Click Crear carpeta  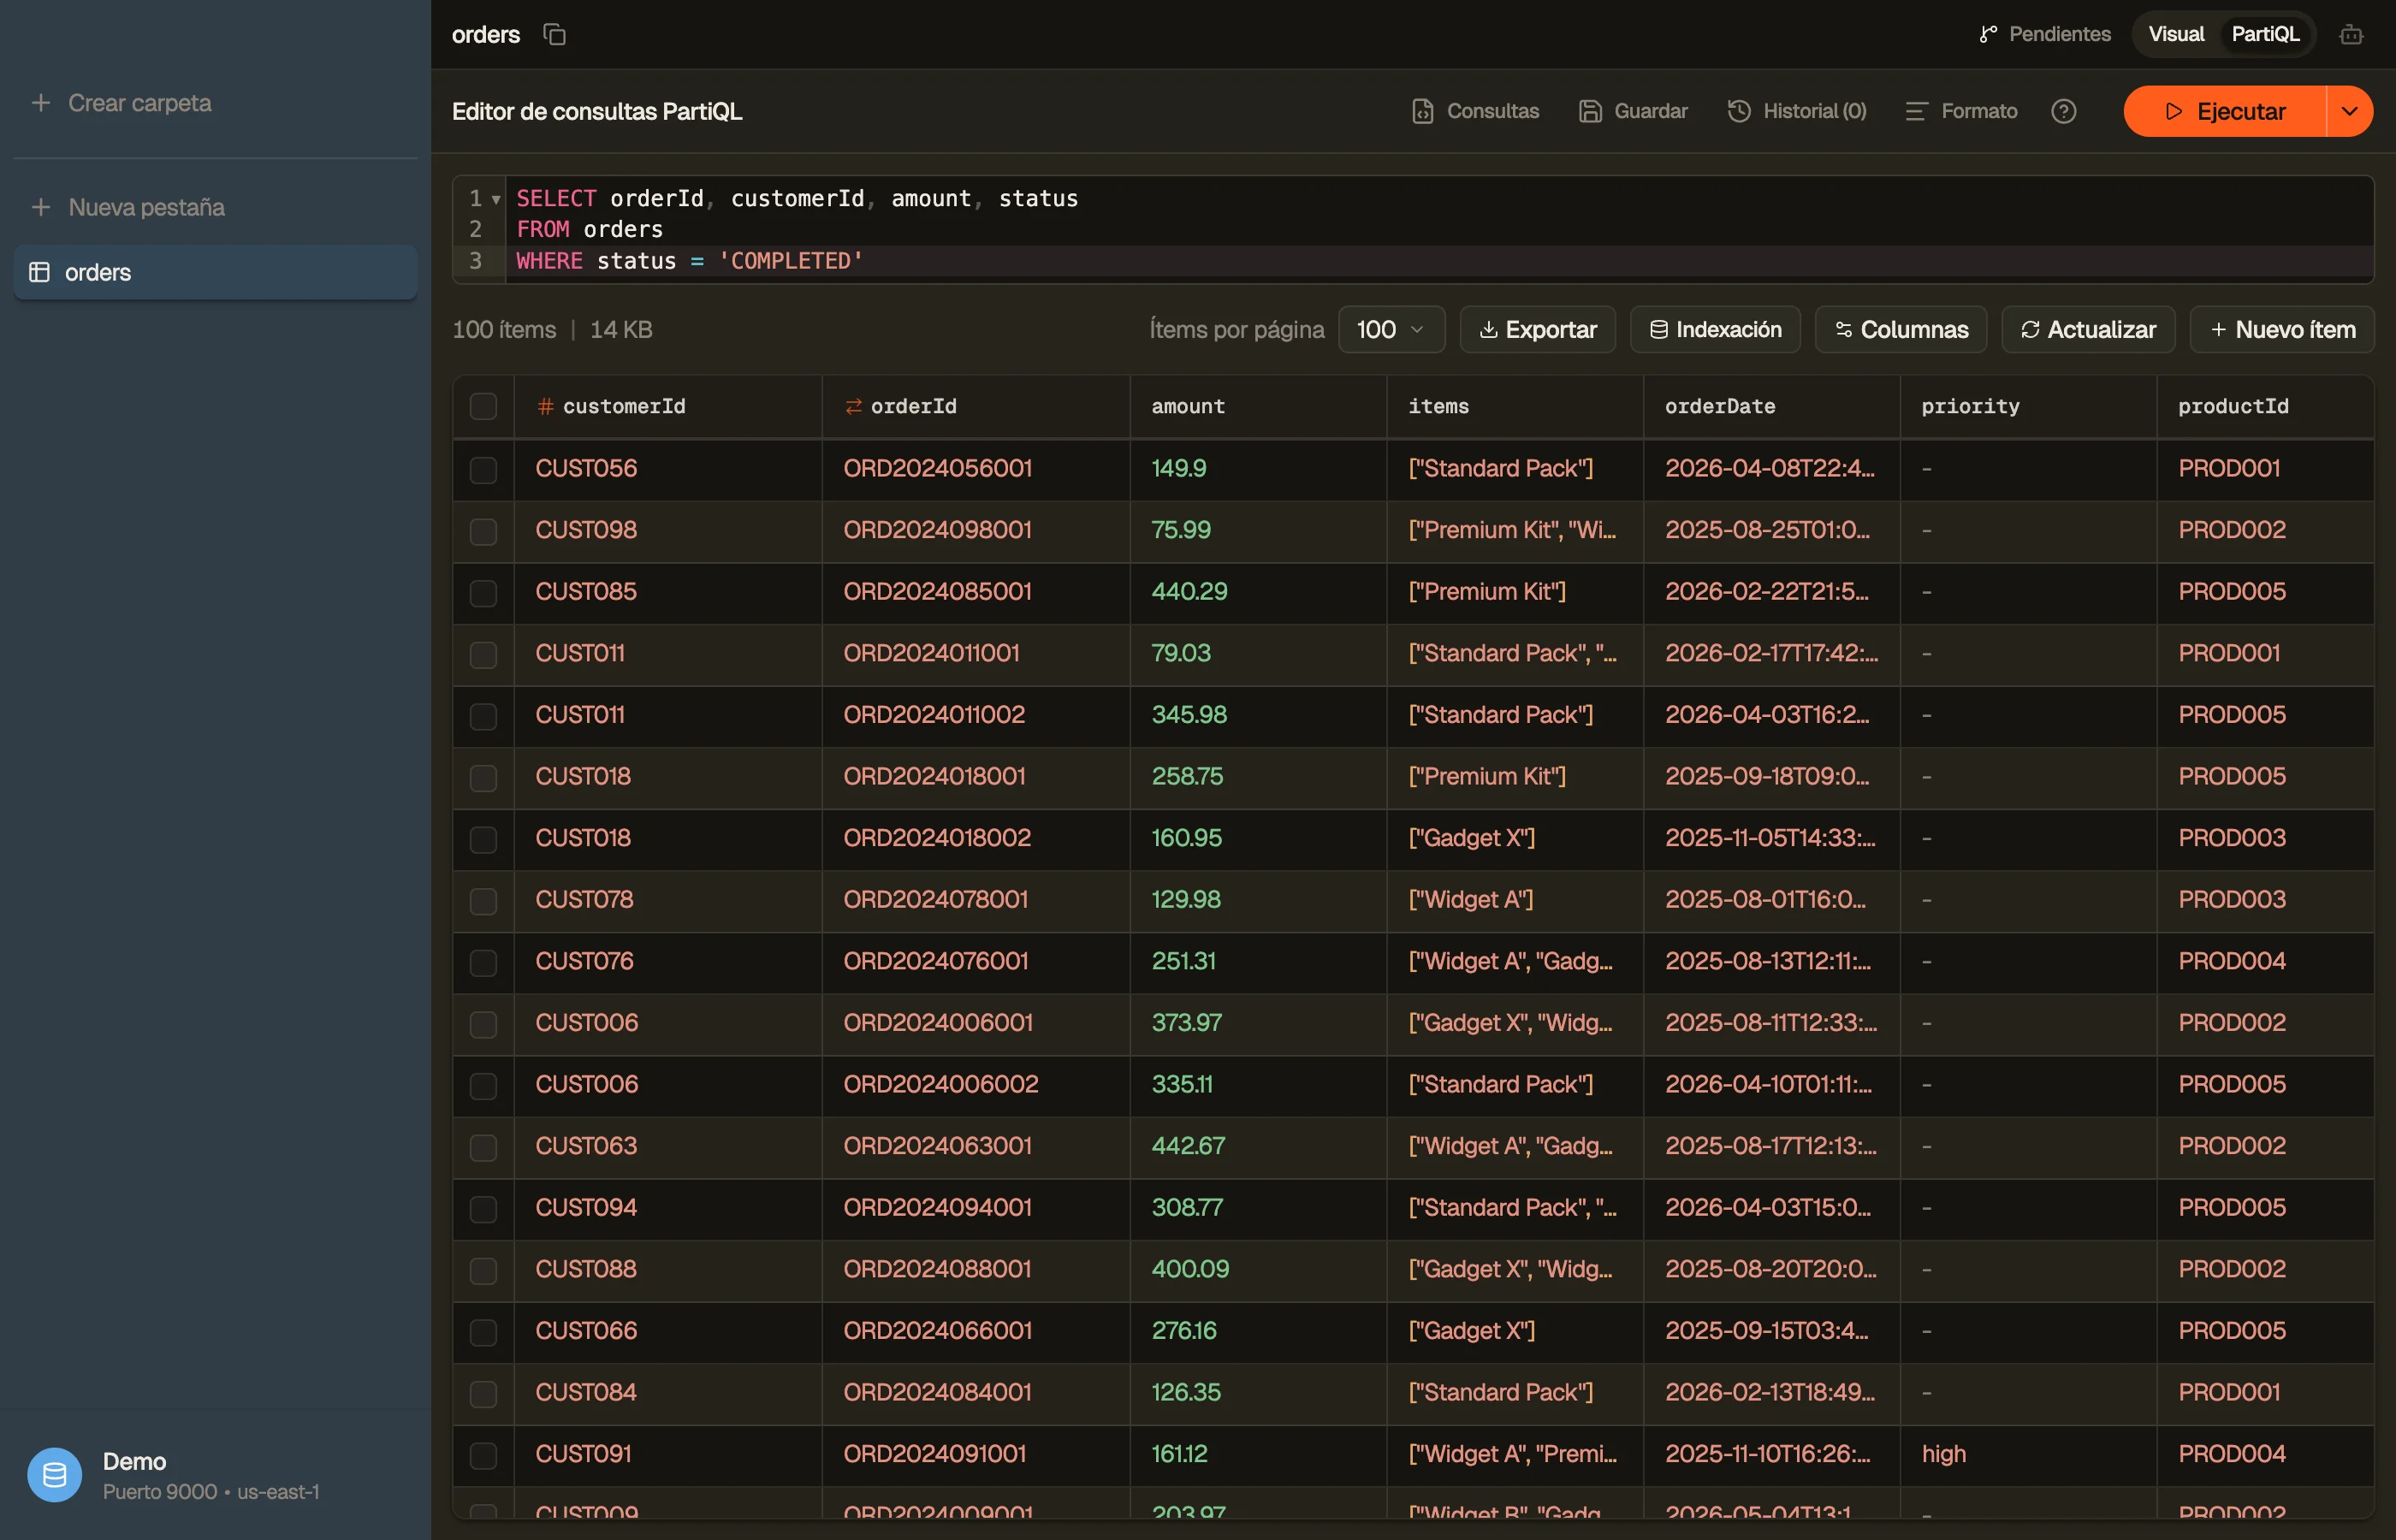(121, 103)
